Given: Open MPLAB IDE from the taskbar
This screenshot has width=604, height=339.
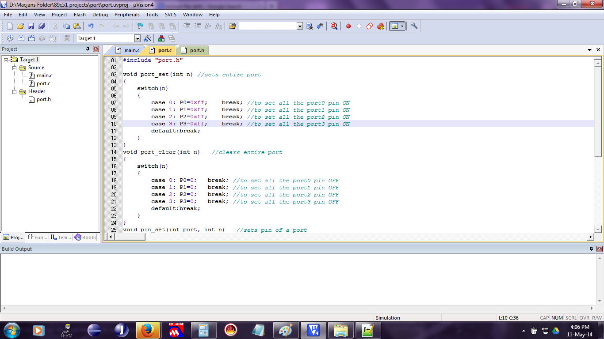Looking at the screenshot, I should pyautogui.click(x=176, y=330).
